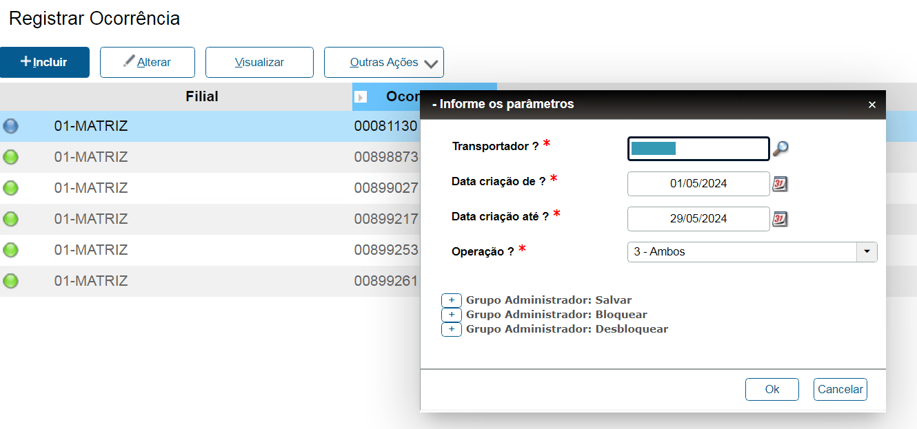
Task: Click 01-MATRIZ in row 00899261
Action: pos(91,281)
